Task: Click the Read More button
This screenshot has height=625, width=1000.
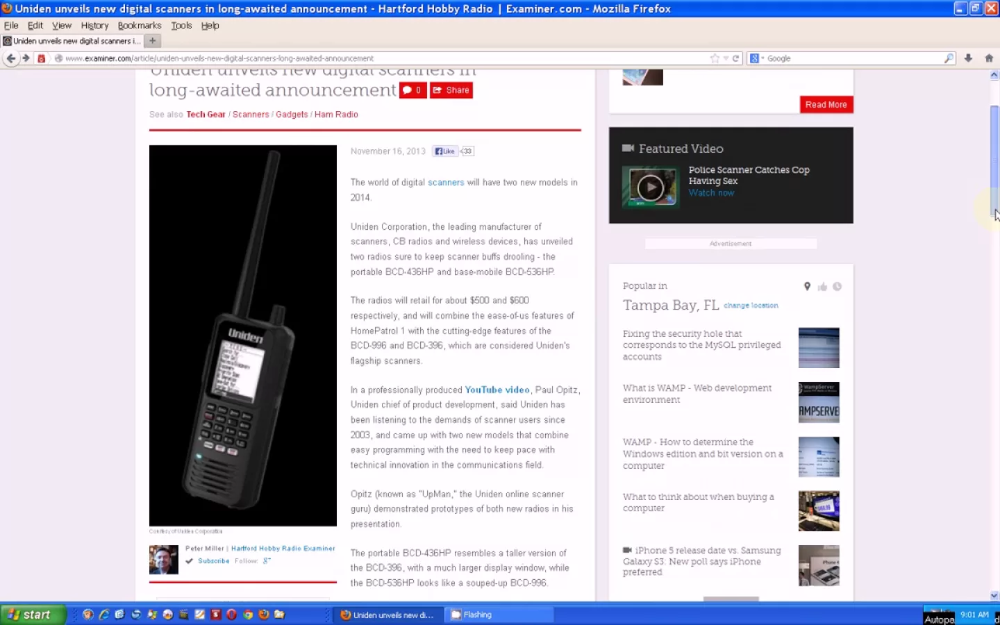Action: click(x=826, y=105)
